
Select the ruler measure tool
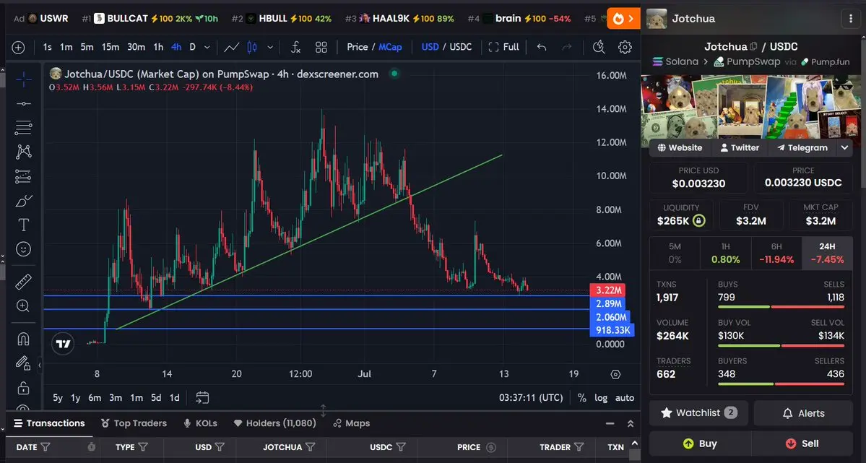pyautogui.click(x=23, y=282)
